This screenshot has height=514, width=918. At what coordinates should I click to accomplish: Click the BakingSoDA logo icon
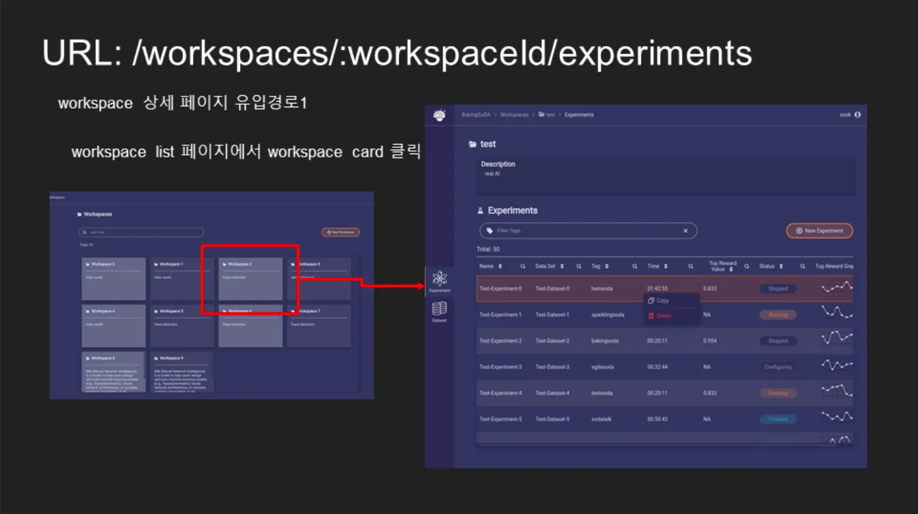point(439,115)
